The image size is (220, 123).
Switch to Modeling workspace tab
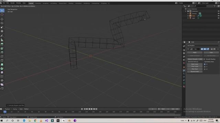coord(38,3)
